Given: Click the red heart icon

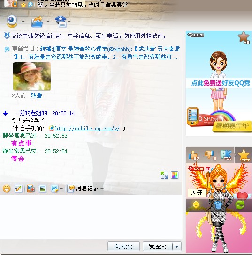Looking at the screenshot, I should pyautogui.click(x=242, y=196).
